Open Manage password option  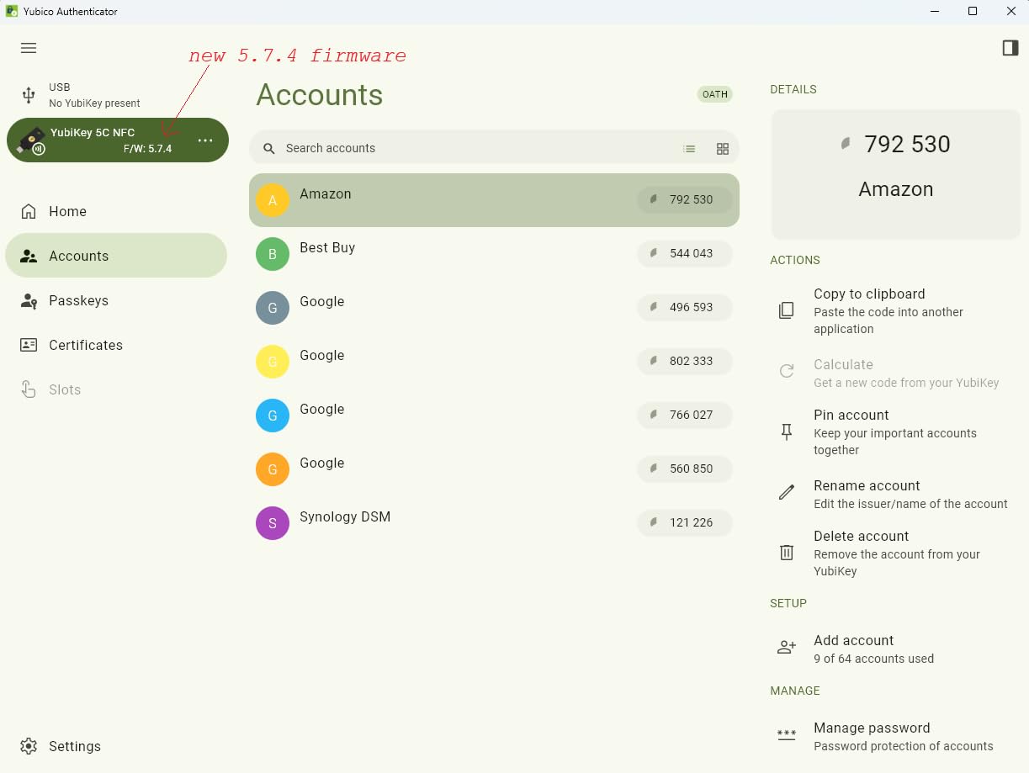click(872, 735)
